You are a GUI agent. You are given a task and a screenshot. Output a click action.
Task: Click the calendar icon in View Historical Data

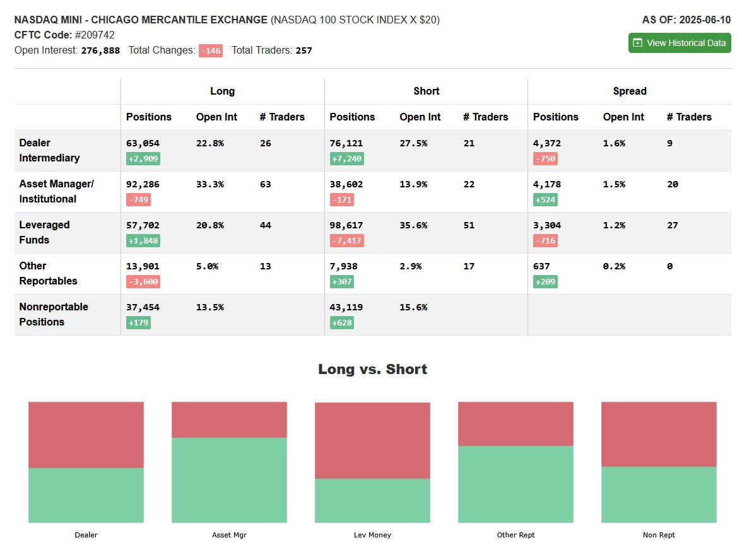pyautogui.click(x=637, y=43)
